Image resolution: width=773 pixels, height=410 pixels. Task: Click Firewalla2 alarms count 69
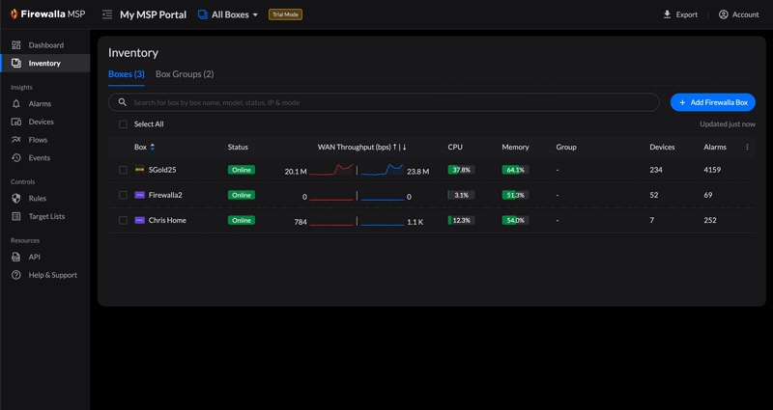[708, 195]
